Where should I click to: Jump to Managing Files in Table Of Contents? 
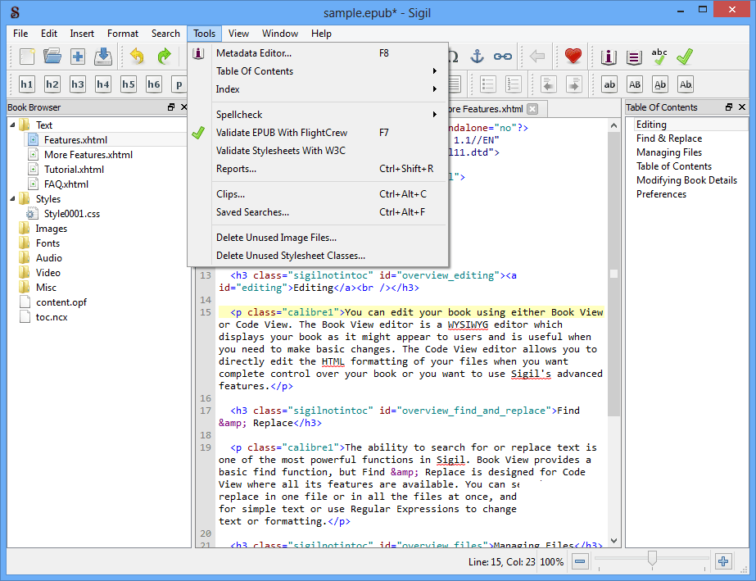(x=668, y=152)
